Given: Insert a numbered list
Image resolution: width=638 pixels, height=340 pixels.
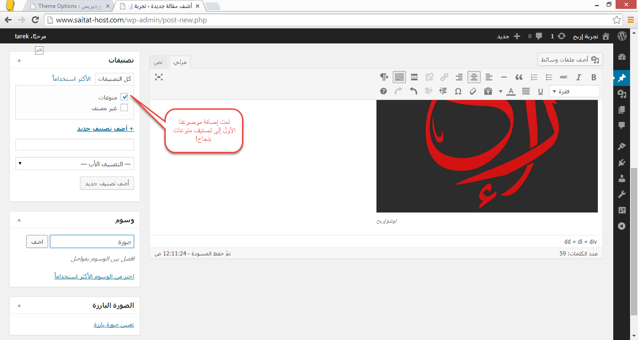Looking at the screenshot, I should tap(534, 77).
